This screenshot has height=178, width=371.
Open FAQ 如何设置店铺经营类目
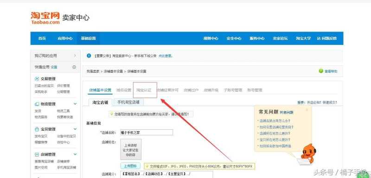276,127
